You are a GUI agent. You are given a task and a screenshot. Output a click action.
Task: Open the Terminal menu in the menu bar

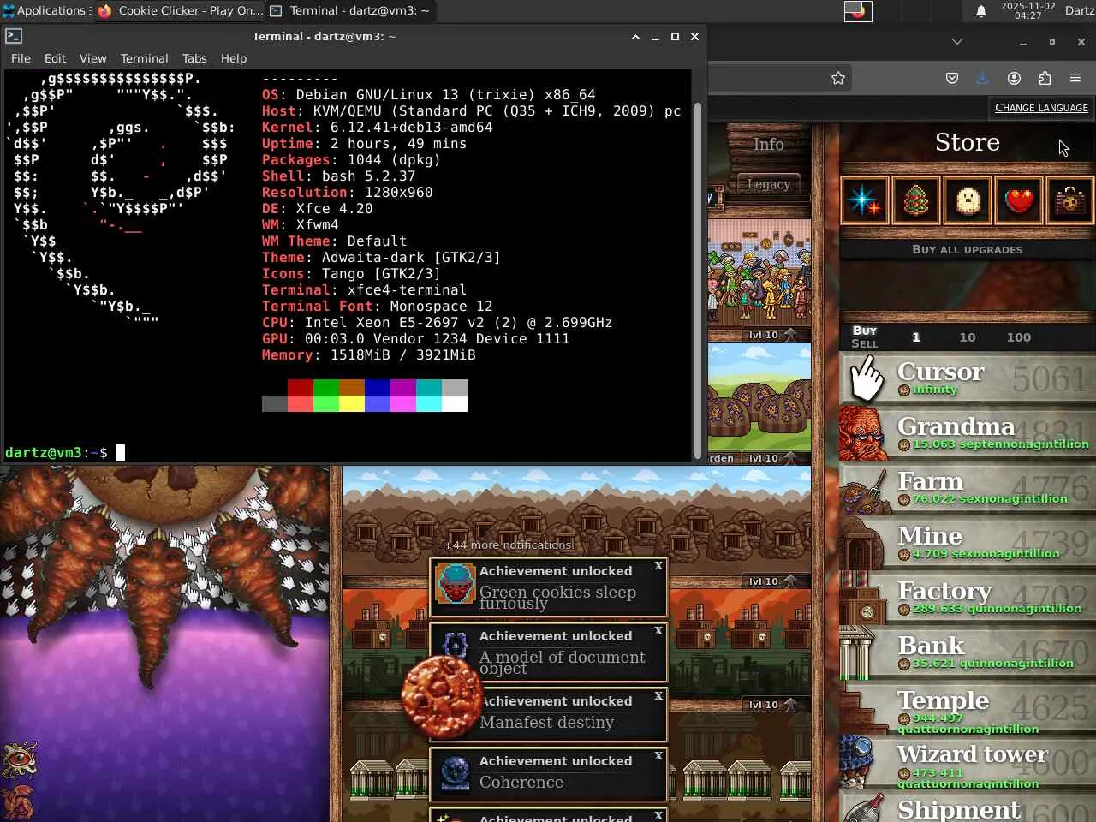pyautogui.click(x=144, y=58)
